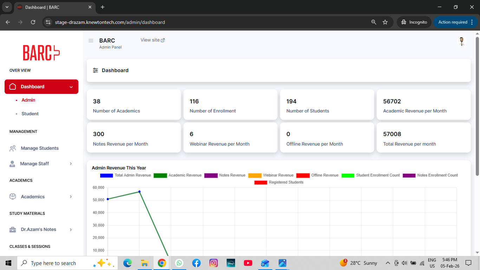Click the hamburger menu icon beside BARC
This screenshot has width=480, height=270.
[91, 41]
